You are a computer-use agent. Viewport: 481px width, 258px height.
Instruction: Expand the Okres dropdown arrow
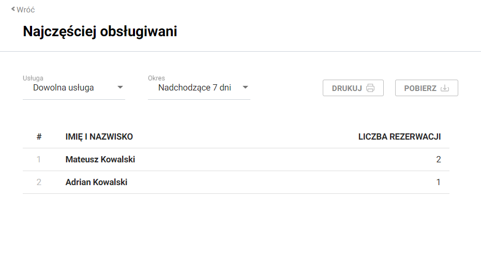click(245, 87)
